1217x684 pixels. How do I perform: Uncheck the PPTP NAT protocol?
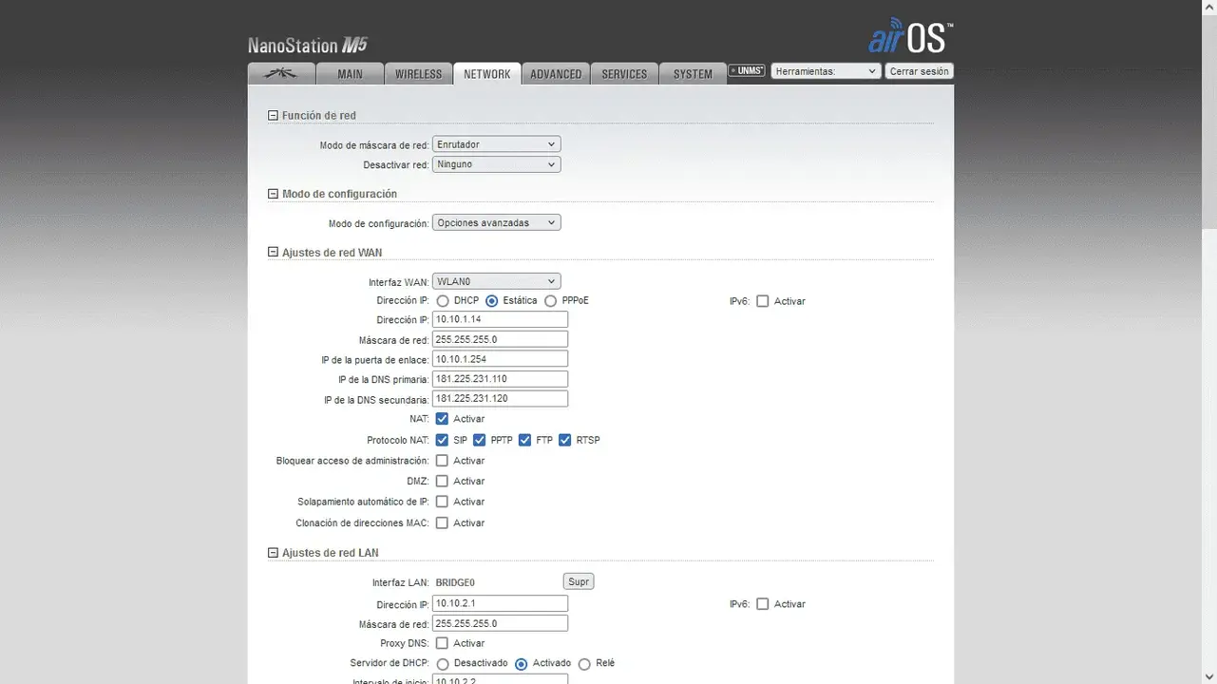479,440
